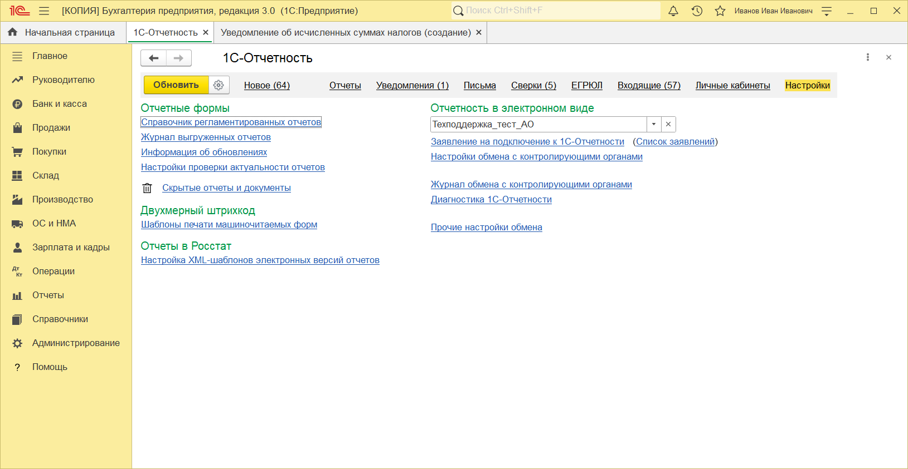Image resolution: width=908 pixels, height=469 pixels.
Task: Close the 1С-Отчетность tab
Action: [206, 33]
